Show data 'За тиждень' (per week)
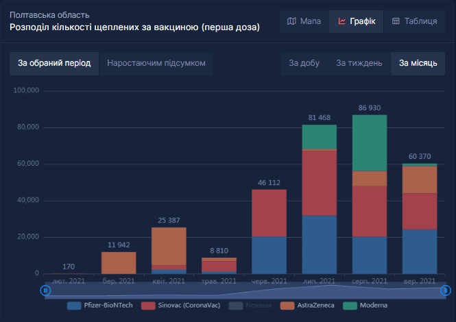Screen dimensions: 456x322 click(x=359, y=63)
